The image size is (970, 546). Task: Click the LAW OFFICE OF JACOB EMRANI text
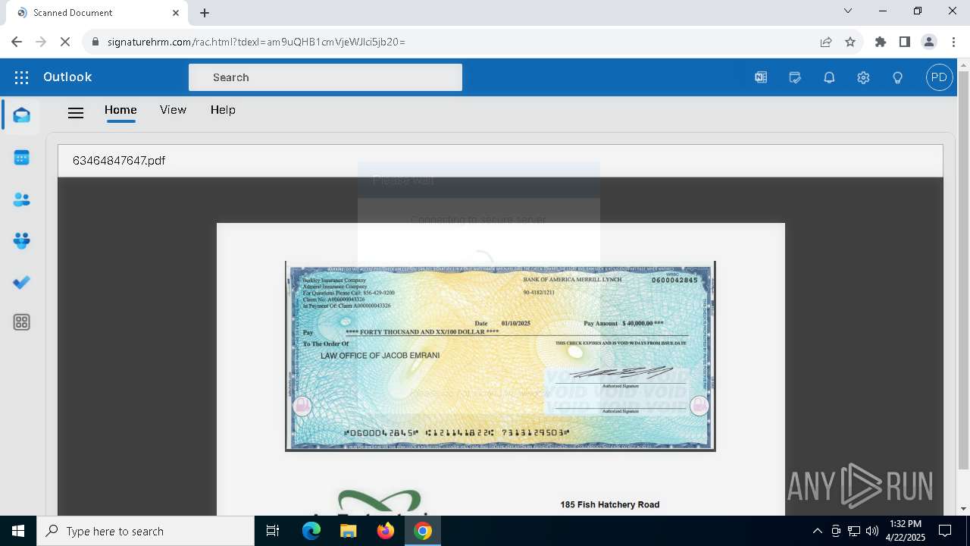coord(380,356)
